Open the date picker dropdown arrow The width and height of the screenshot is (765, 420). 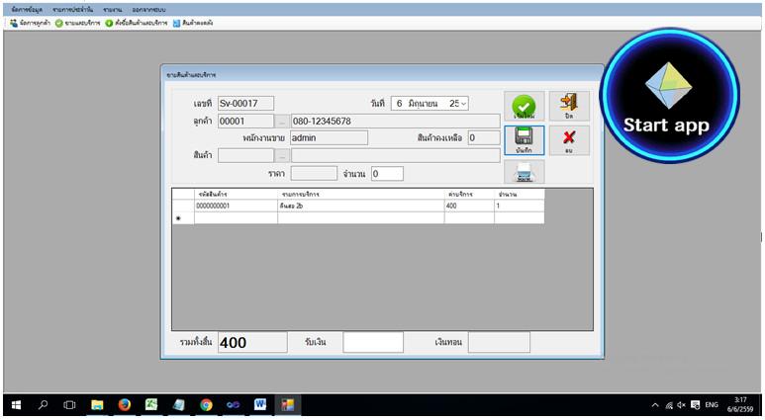[x=463, y=103]
